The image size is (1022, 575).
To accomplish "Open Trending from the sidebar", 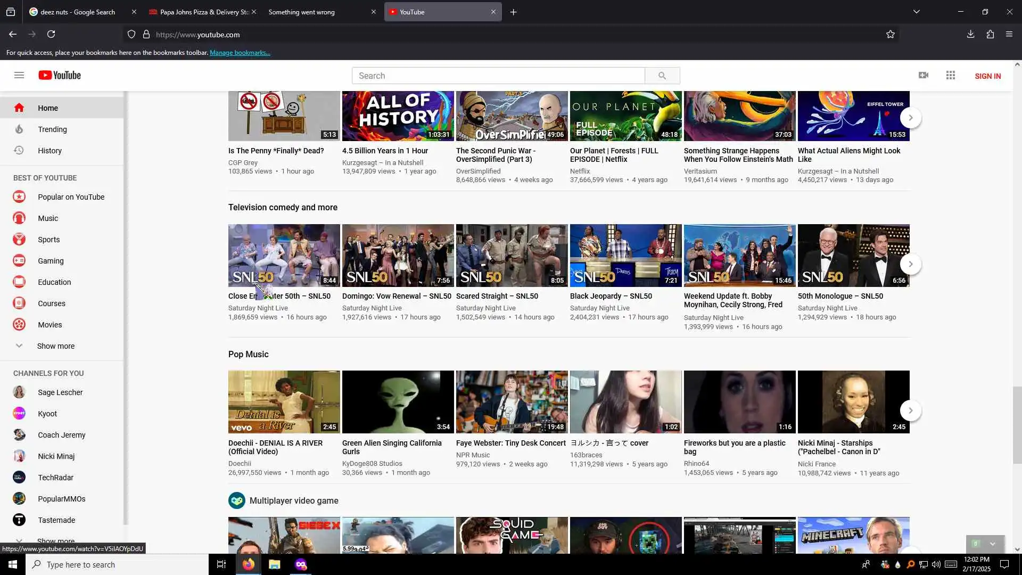I will (52, 129).
